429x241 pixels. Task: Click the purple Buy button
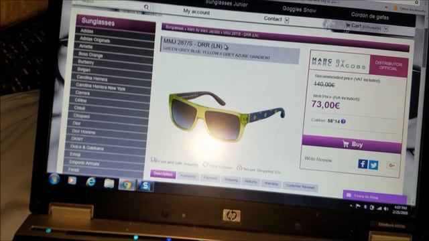coord(352,144)
